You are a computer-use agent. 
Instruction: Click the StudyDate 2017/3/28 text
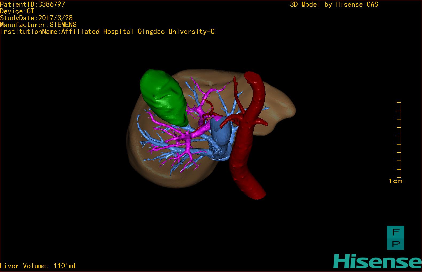coord(36,18)
